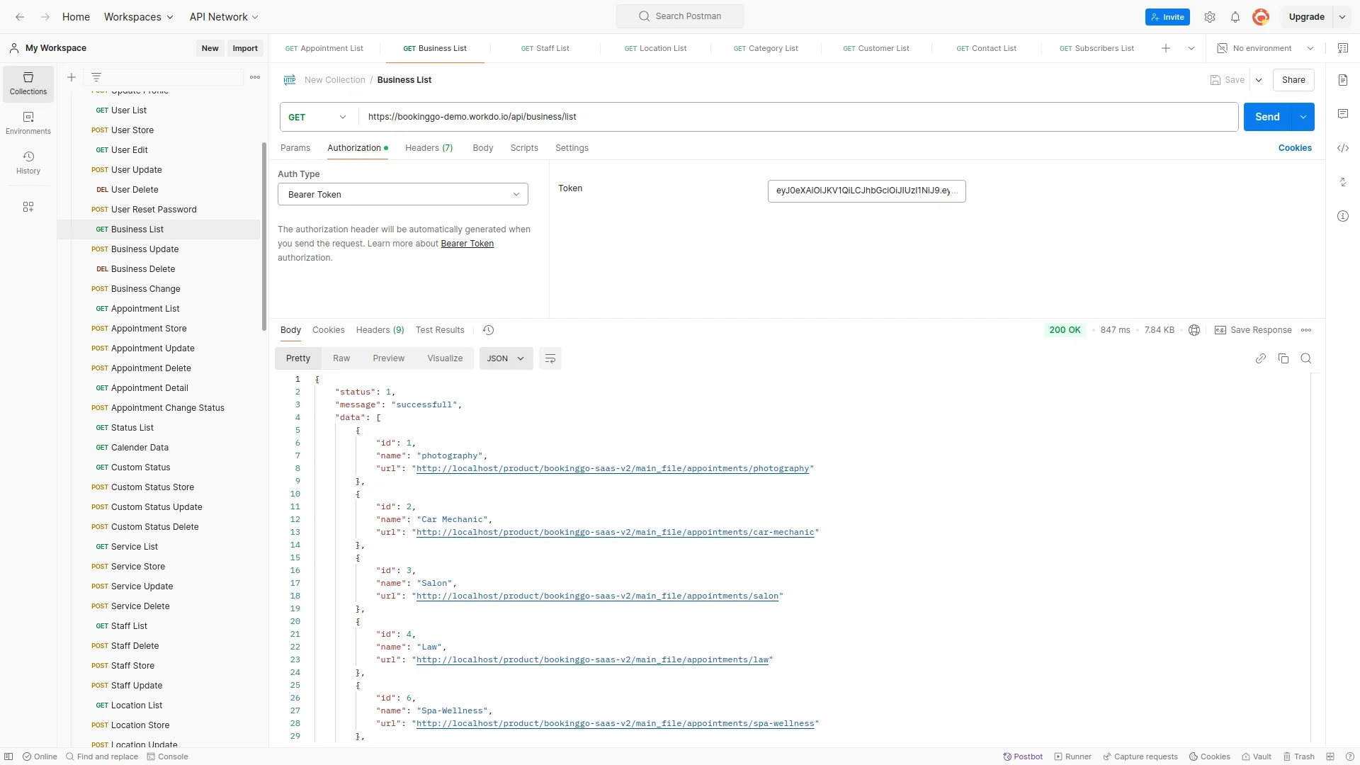The height and width of the screenshot is (765, 1360).
Task: Switch response view to Raw
Action: point(341,358)
